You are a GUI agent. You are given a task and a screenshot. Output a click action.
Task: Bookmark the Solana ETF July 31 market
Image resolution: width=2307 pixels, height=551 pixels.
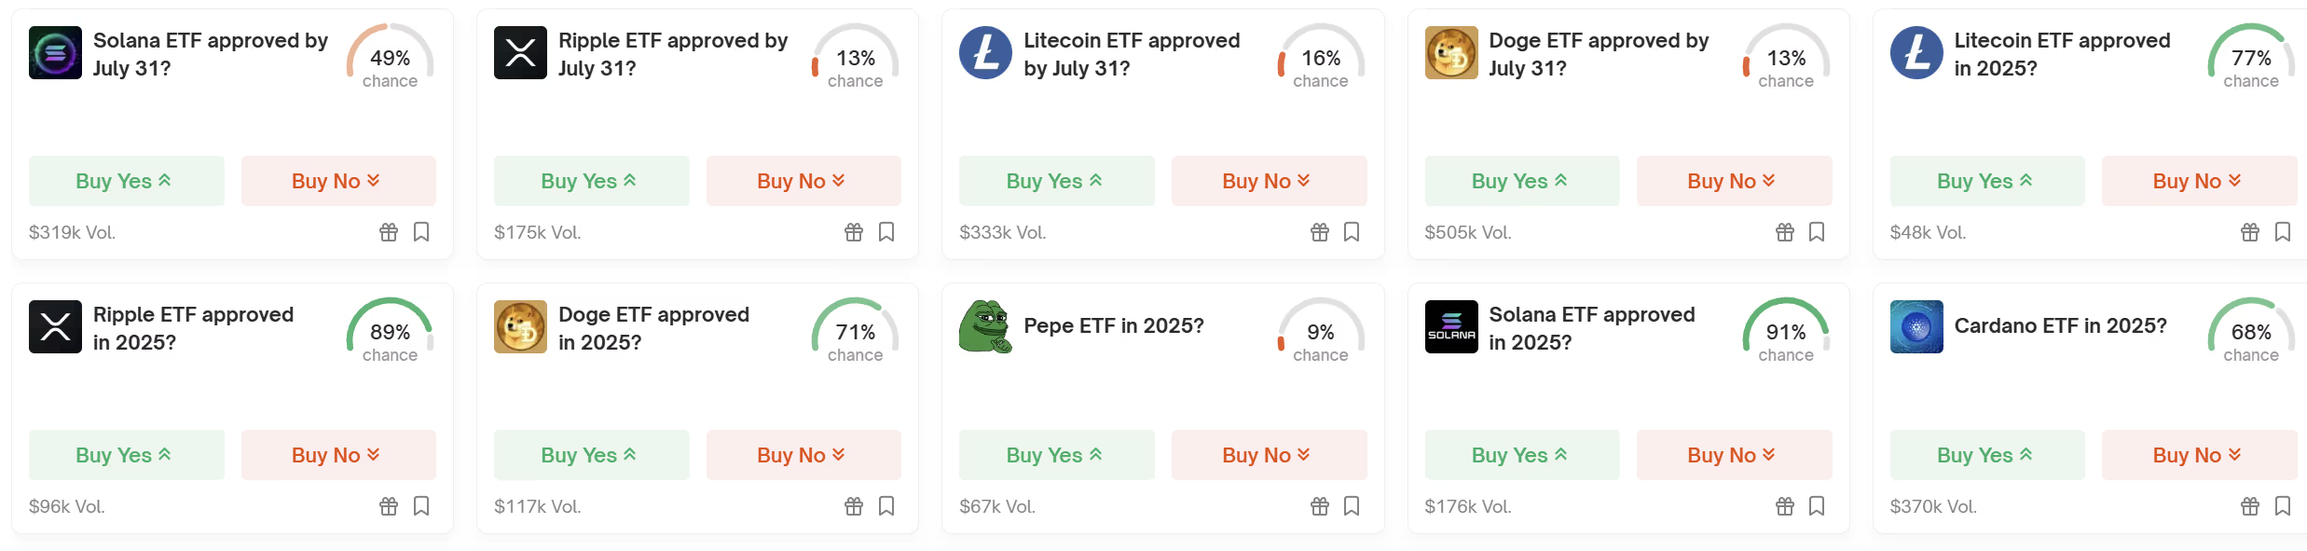421,231
